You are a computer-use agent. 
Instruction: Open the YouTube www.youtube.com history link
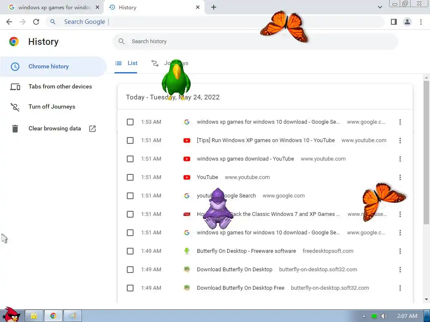click(207, 177)
